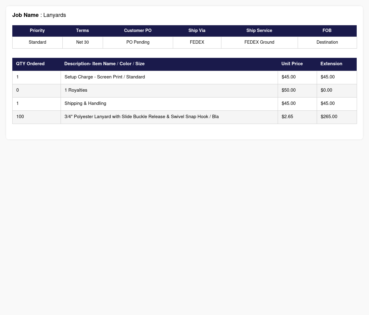
Task: Click the Shipping & Handling description
Action: pos(85,103)
